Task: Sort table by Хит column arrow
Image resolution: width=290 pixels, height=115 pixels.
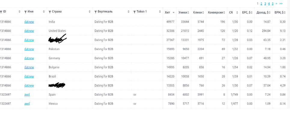Action: [x=173, y=13]
